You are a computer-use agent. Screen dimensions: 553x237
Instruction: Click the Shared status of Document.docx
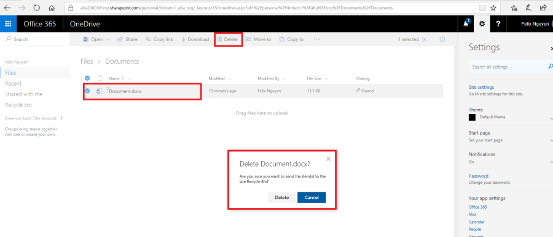click(364, 91)
